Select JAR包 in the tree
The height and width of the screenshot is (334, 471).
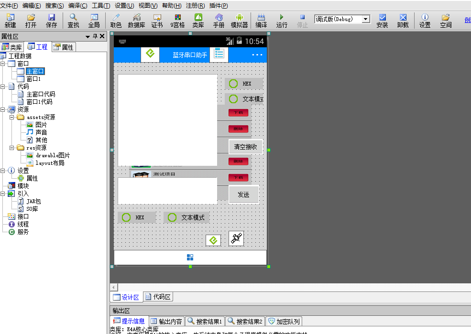(33, 201)
